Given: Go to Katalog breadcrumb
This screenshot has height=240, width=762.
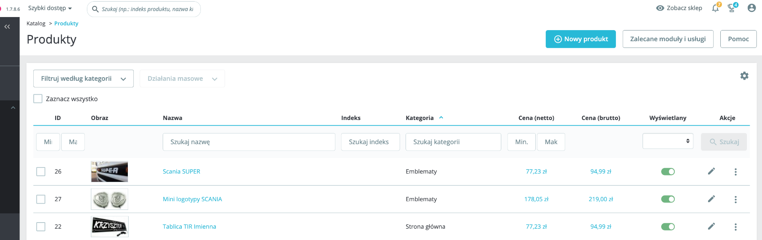Looking at the screenshot, I should (36, 23).
